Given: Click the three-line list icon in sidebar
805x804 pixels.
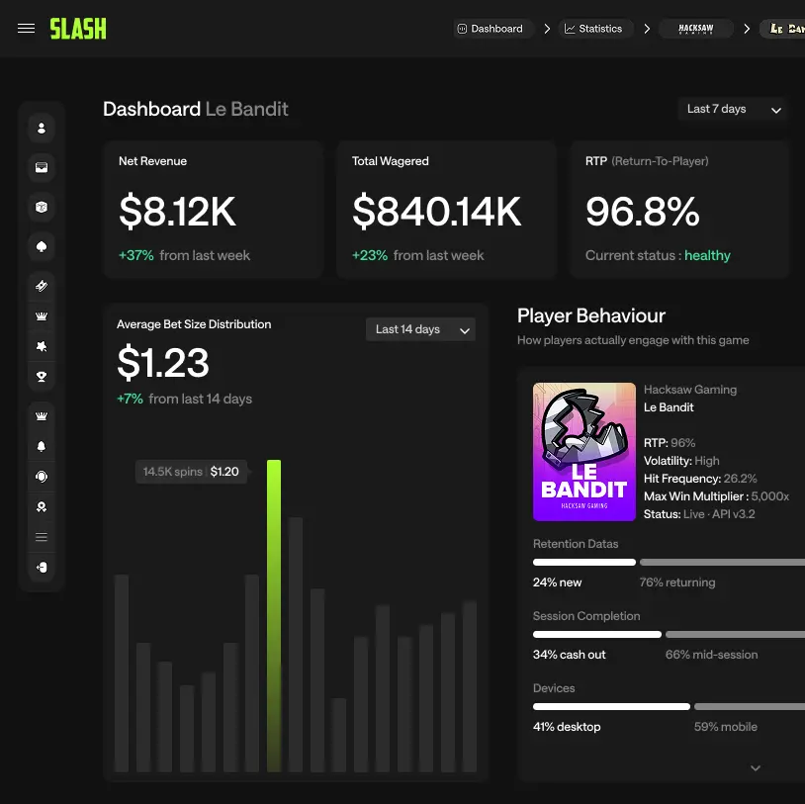Looking at the screenshot, I should (42, 537).
